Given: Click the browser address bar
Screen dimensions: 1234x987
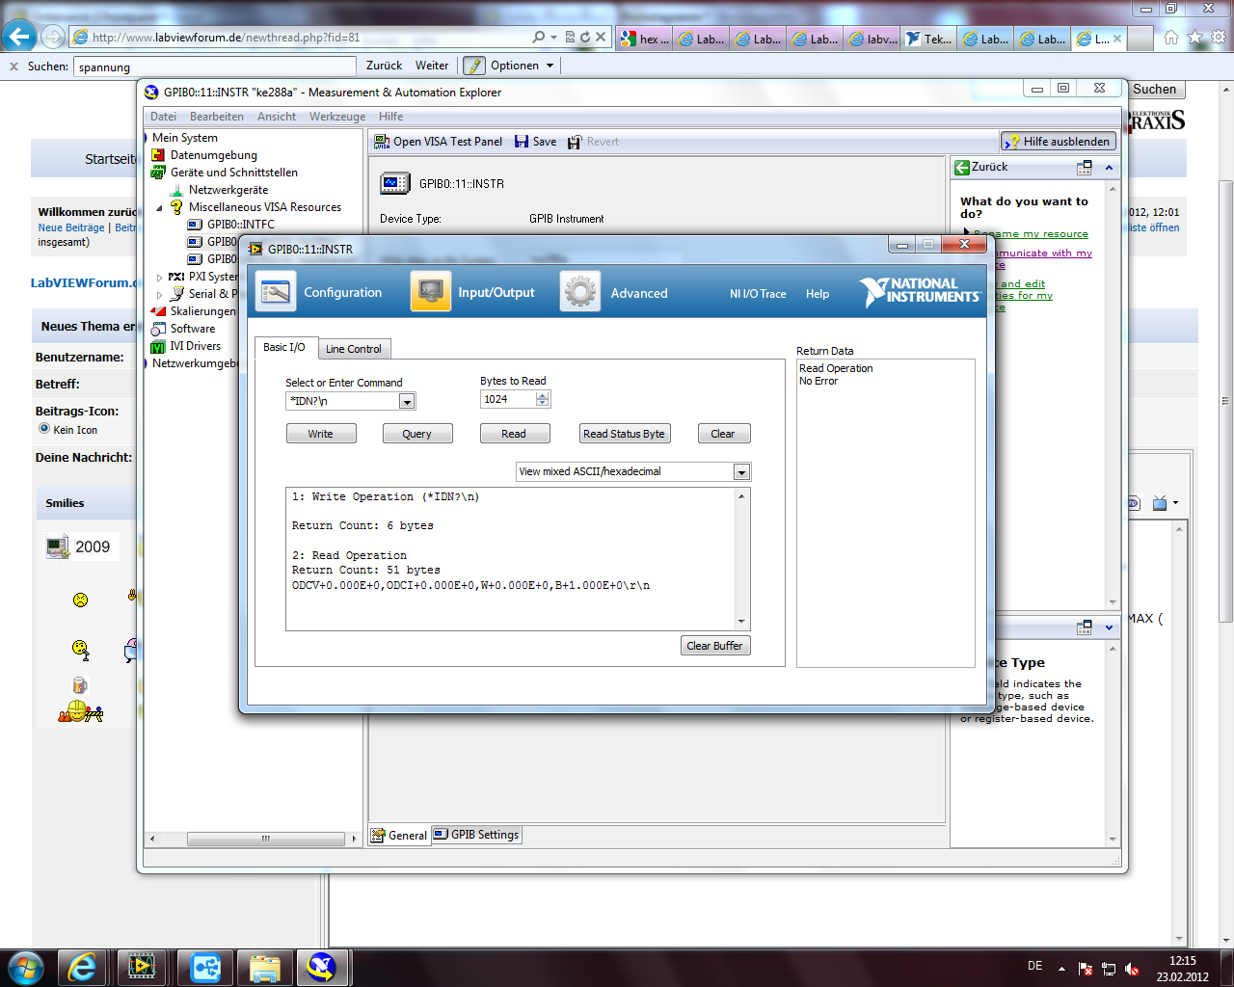Looking at the screenshot, I should [308, 38].
